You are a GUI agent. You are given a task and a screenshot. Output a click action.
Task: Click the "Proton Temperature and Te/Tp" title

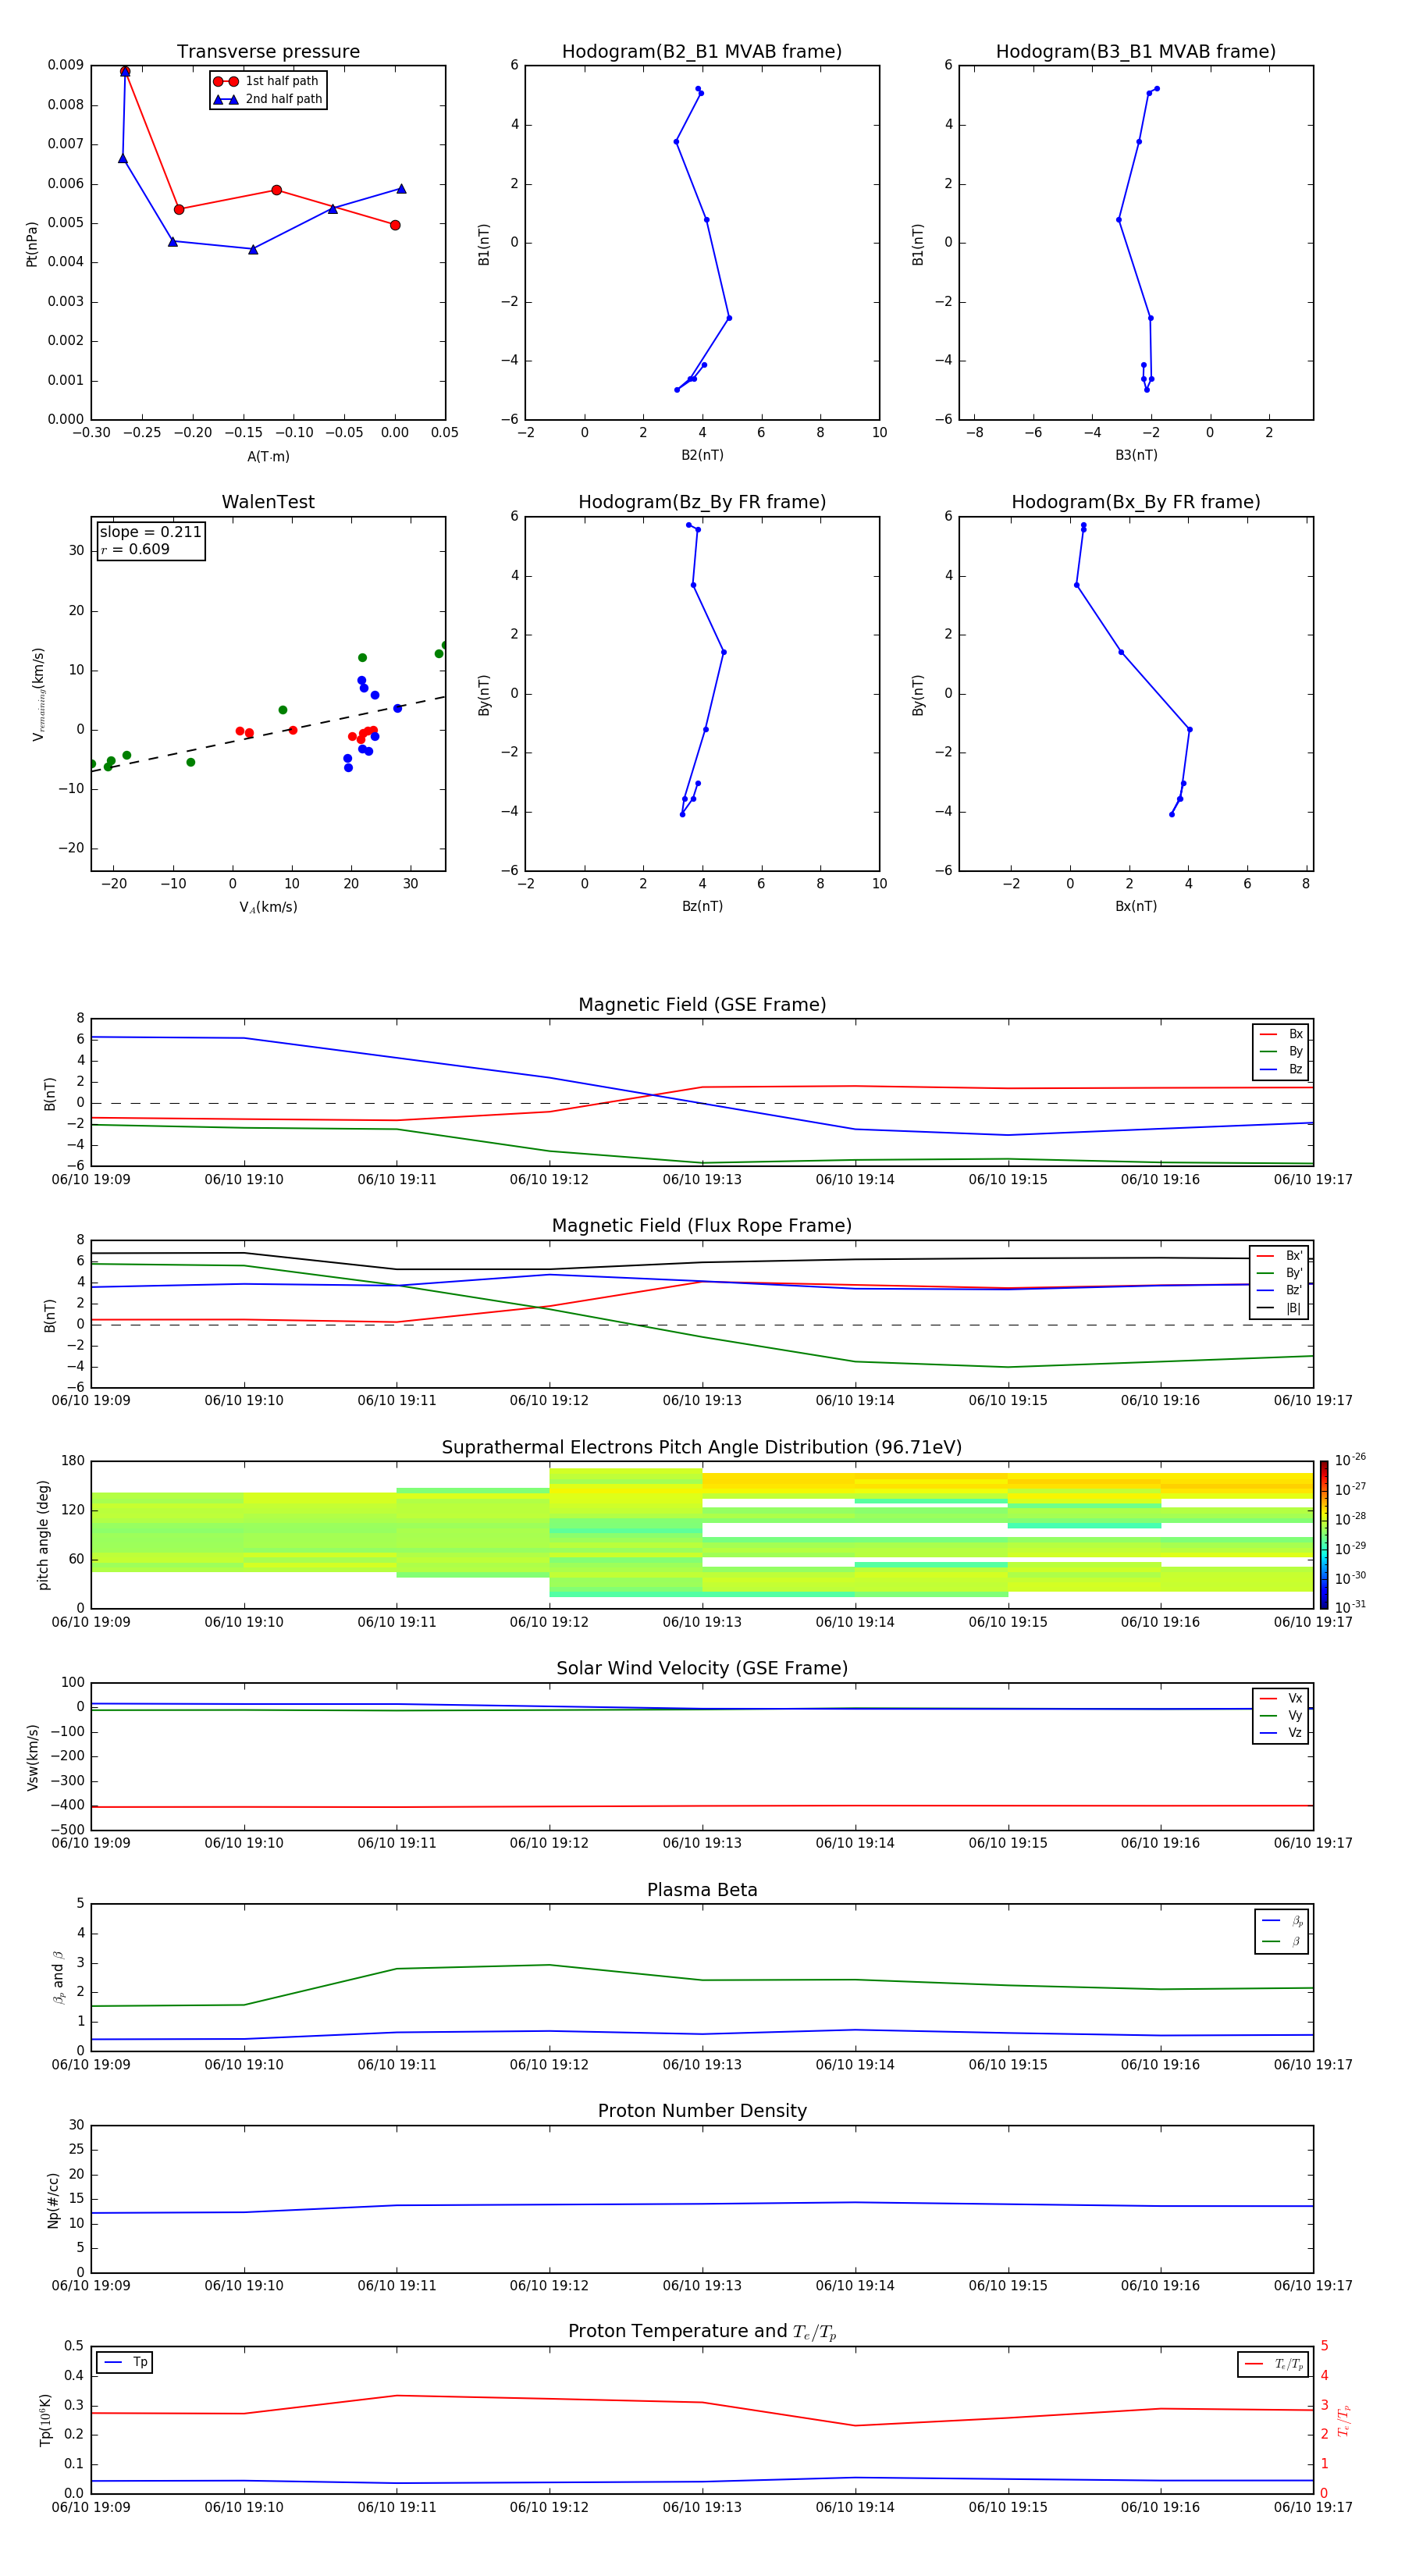pos(702,2332)
